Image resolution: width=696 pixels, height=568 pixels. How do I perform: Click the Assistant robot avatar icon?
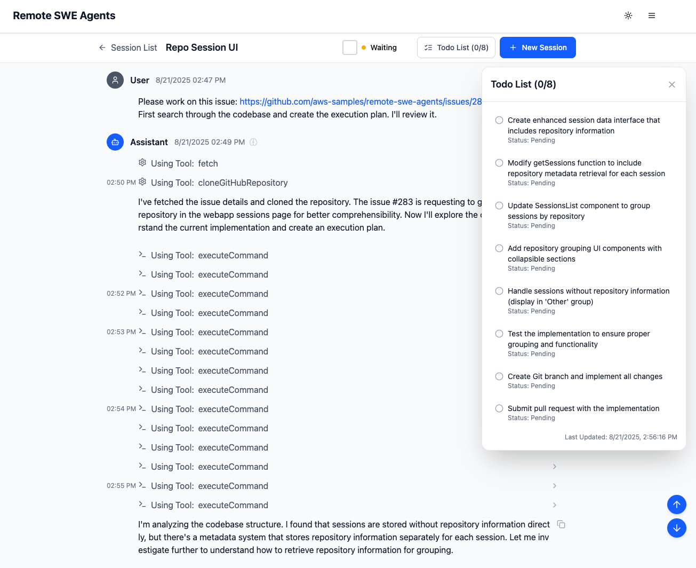[x=115, y=142]
